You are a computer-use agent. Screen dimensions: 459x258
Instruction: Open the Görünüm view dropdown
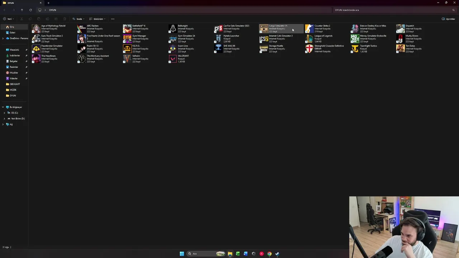[97, 19]
